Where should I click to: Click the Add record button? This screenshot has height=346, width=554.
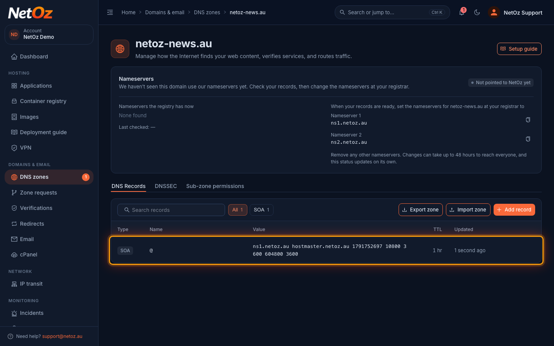[514, 210]
